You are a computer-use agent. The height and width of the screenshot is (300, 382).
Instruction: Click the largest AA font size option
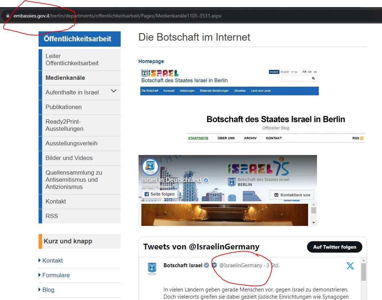click(x=304, y=72)
